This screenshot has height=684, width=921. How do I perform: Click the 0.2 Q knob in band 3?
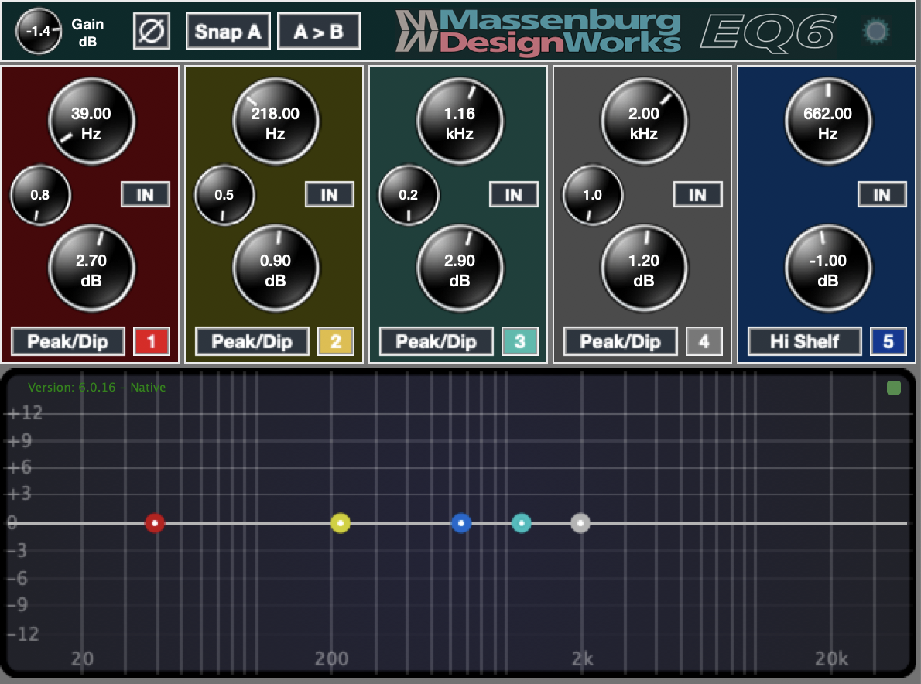click(x=408, y=196)
